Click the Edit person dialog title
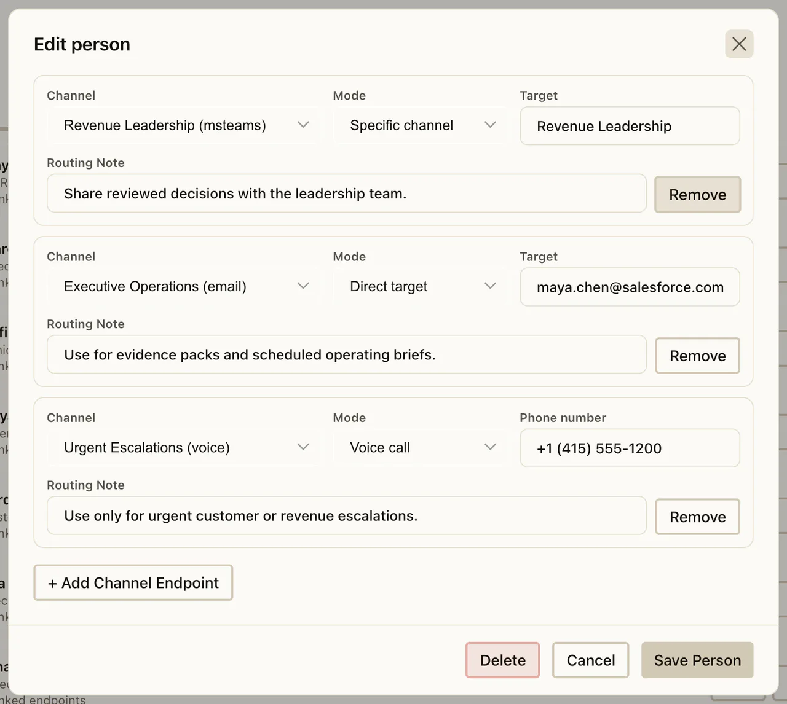787x704 pixels. (82, 44)
